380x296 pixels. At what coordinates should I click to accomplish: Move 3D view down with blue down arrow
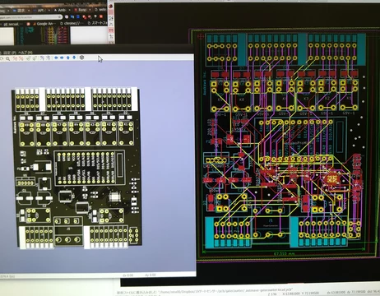pyautogui.click(x=74, y=58)
